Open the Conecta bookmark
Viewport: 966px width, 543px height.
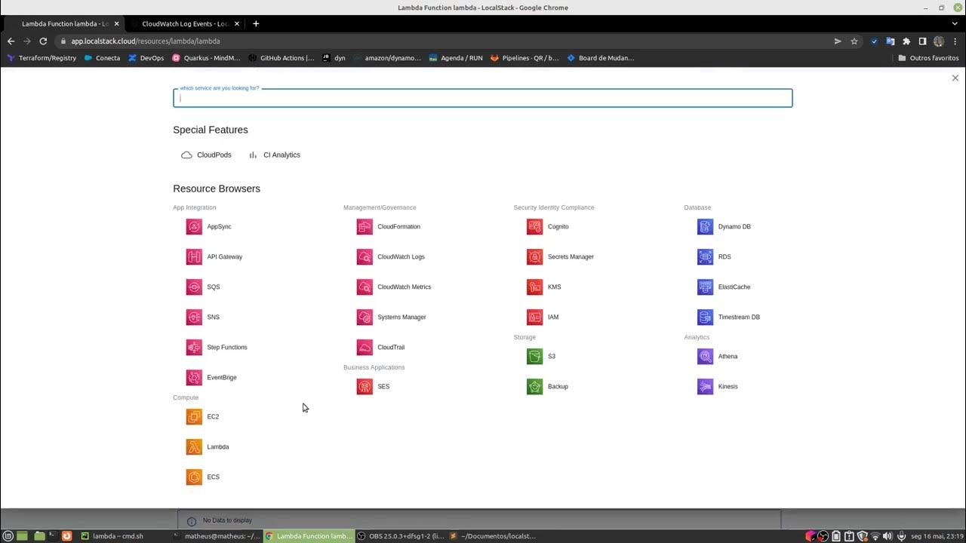click(x=102, y=58)
